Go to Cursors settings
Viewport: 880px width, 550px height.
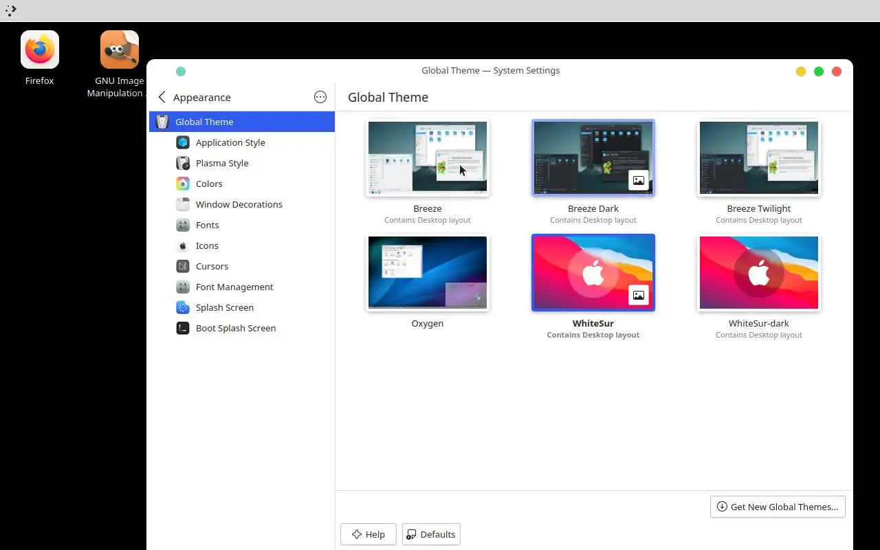[242, 266]
